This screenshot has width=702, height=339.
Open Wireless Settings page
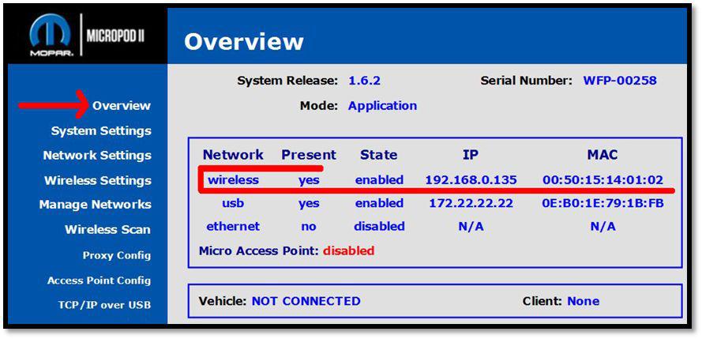pos(97,181)
